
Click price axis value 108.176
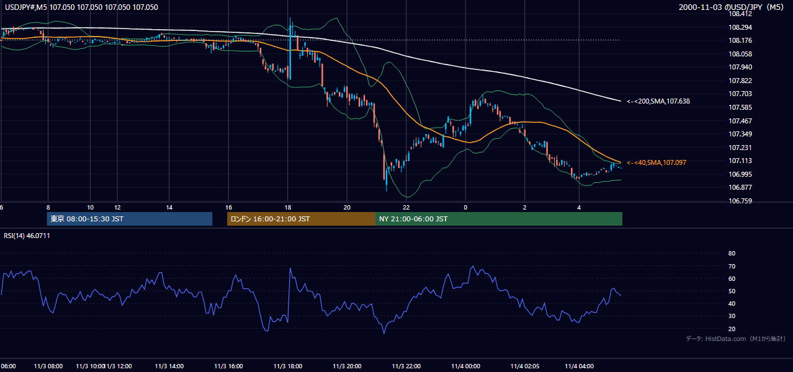pos(740,41)
